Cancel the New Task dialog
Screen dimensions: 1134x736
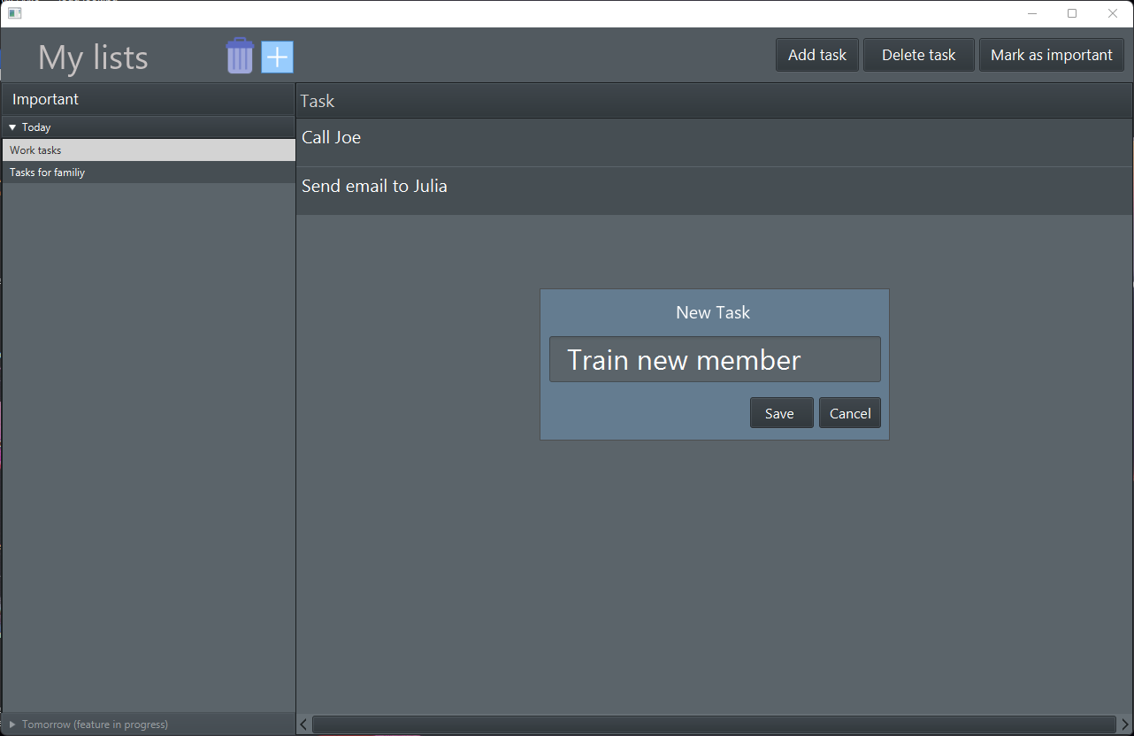click(849, 412)
